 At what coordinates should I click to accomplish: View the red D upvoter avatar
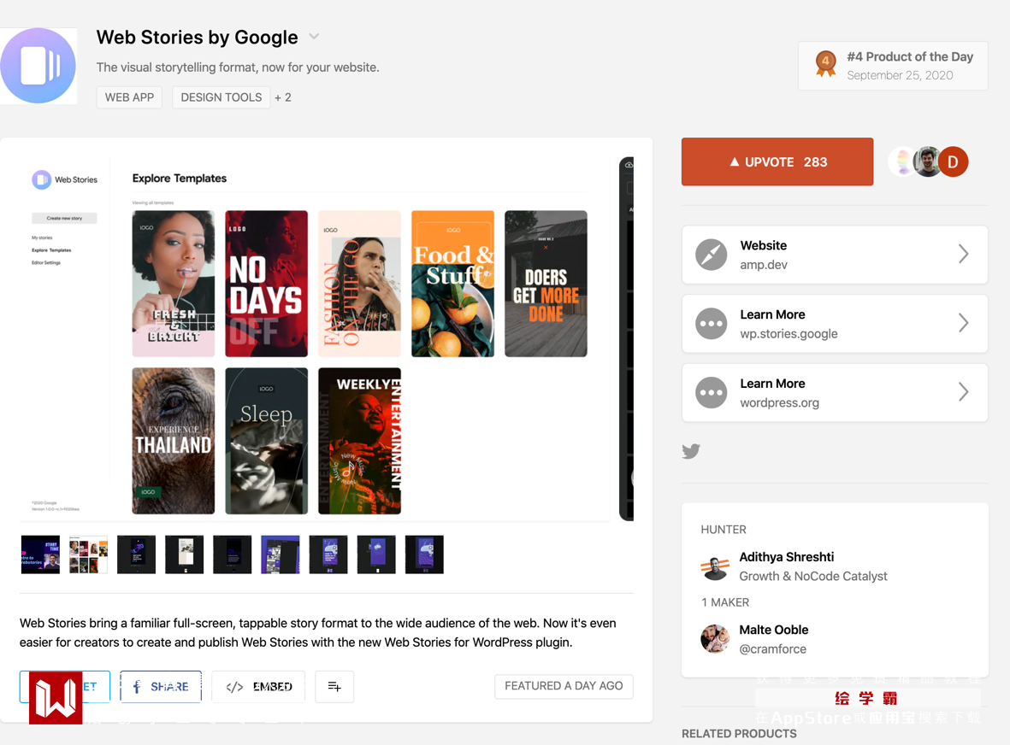[x=953, y=161]
